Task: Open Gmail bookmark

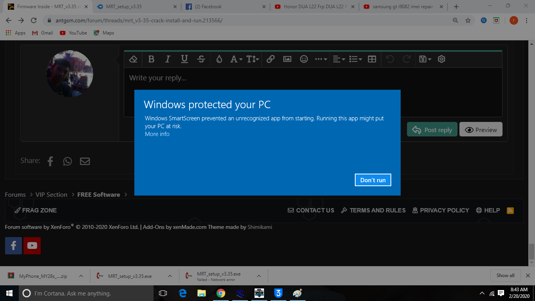Action: pyautogui.click(x=42, y=33)
